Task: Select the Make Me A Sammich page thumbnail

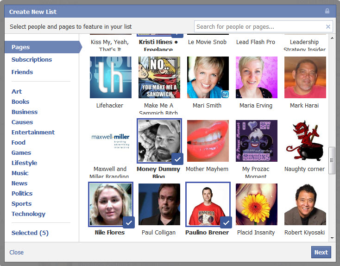Action: [159, 77]
